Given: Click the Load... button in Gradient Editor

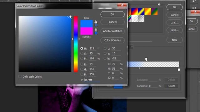Looking at the screenshot, I should click(174, 22).
